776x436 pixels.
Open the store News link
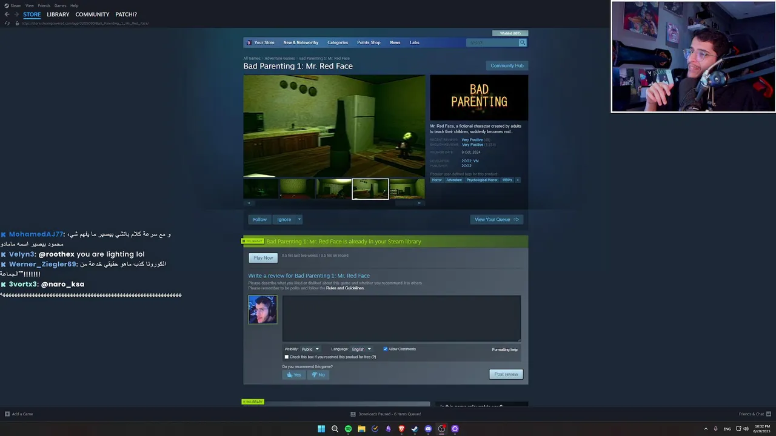[x=395, y=42]
